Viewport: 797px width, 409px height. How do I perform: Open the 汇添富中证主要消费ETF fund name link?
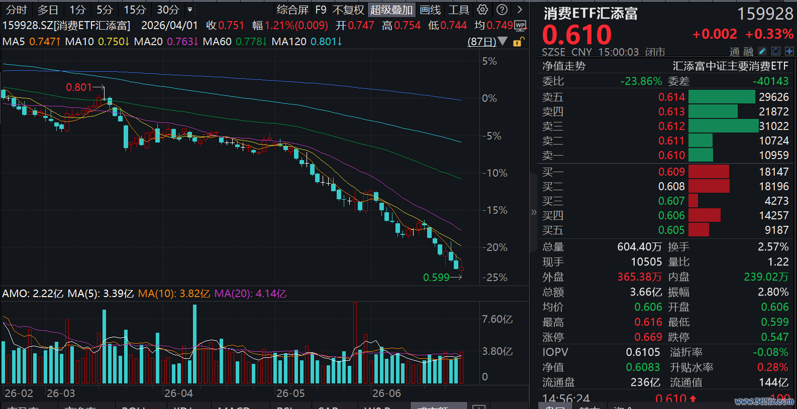[731, 66]
